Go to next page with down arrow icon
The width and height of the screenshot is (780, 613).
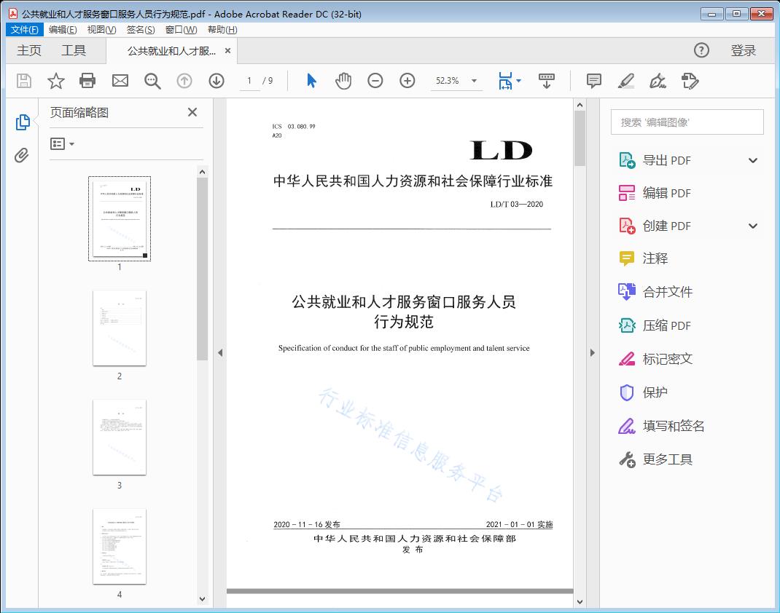click(x=216, y=81)
